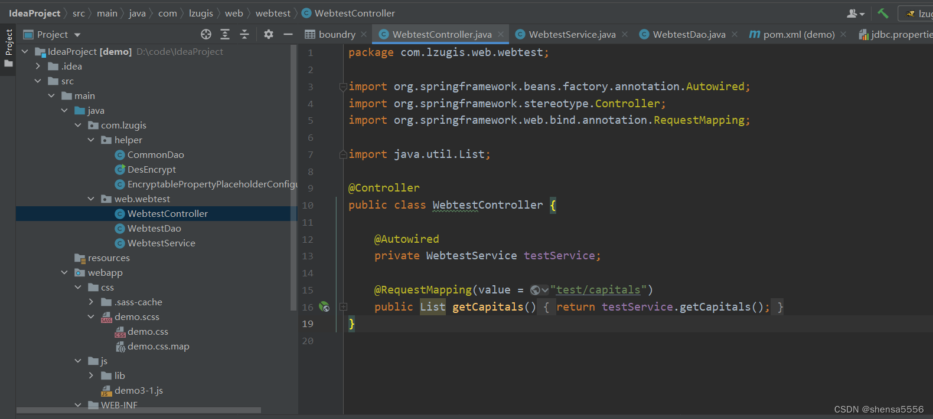Collapse the css folder

(78, 287)
